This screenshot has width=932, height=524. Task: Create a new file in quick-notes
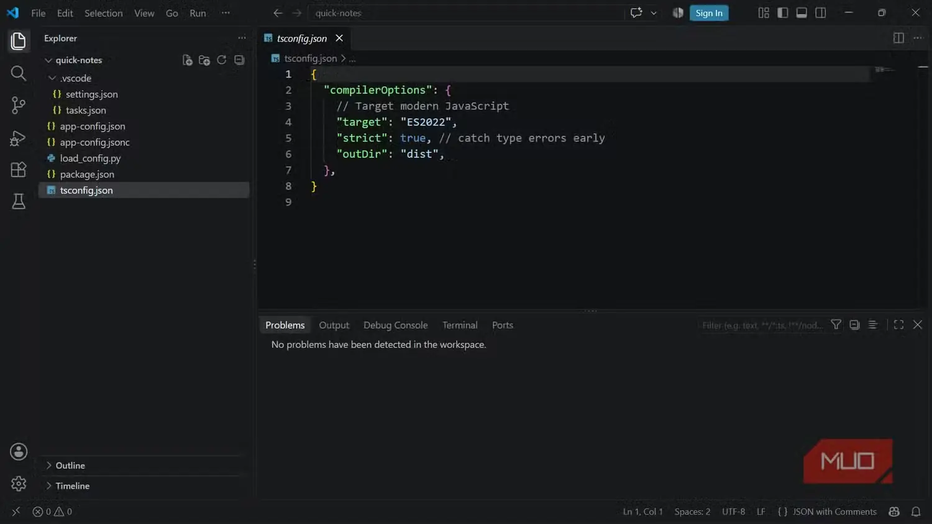pos(187,60)
